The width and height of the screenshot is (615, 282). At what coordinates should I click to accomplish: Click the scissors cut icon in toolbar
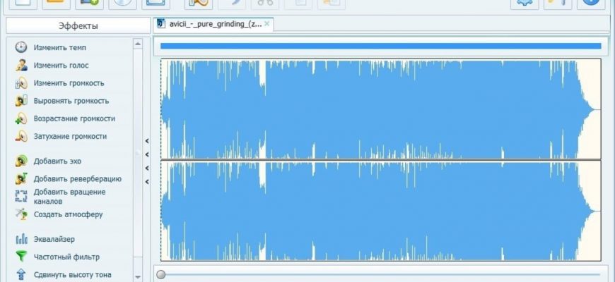265,2
